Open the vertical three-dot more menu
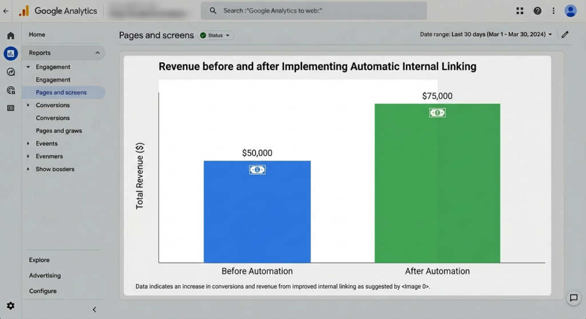586x319 pixels. [553, 11]
